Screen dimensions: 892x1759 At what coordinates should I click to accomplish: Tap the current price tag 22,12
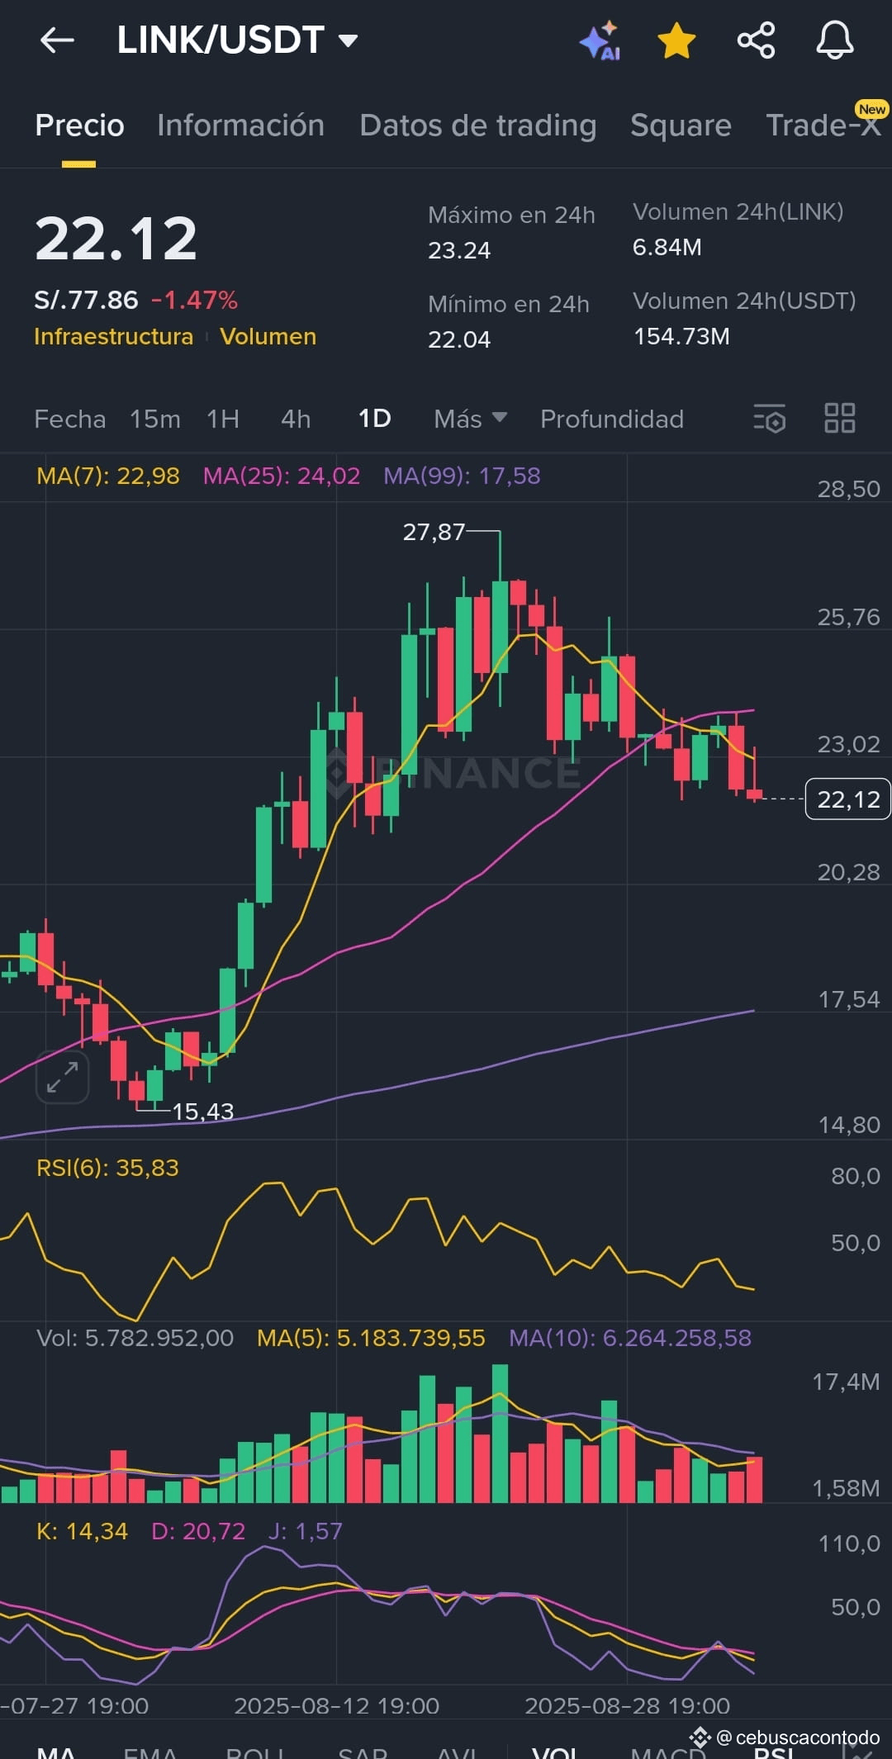(x=848, y=799)
